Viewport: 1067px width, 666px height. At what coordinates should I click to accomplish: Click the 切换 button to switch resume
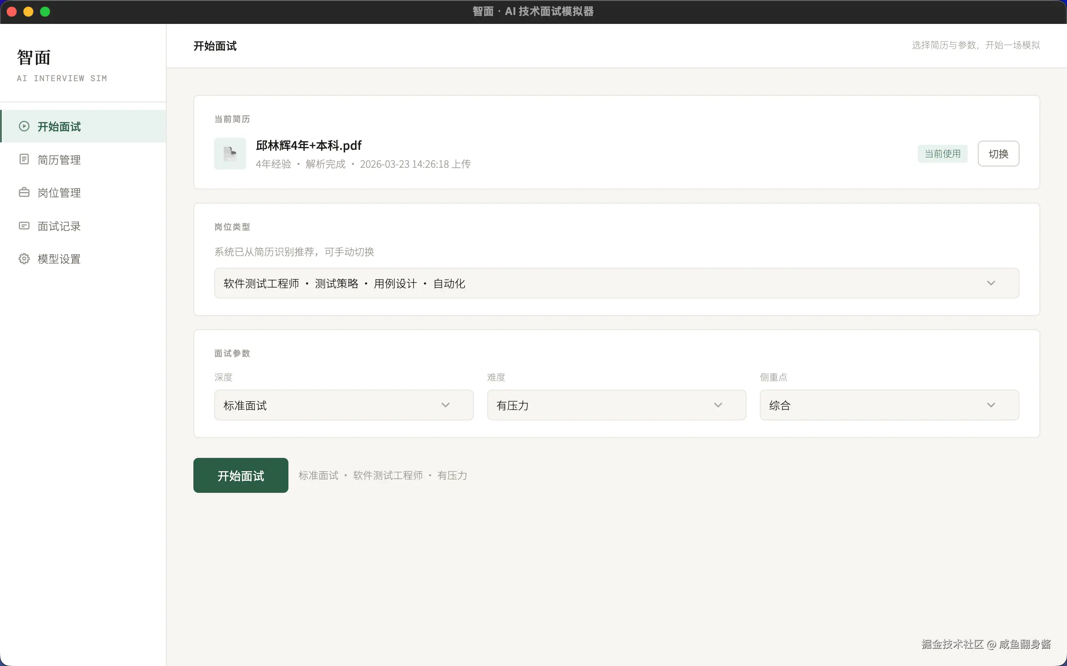pyautogui.click(x=998, y=153)
